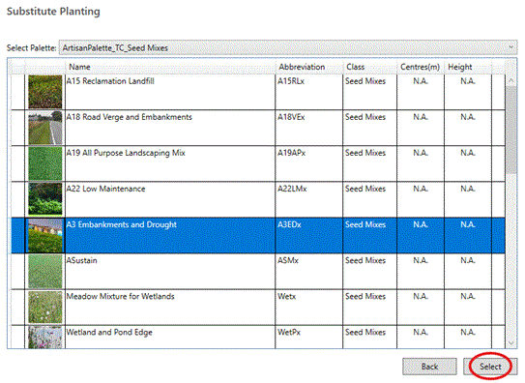The image size is (525, 383).
Task: Click the palette dropdown arrow
Action: coord(511,47)
